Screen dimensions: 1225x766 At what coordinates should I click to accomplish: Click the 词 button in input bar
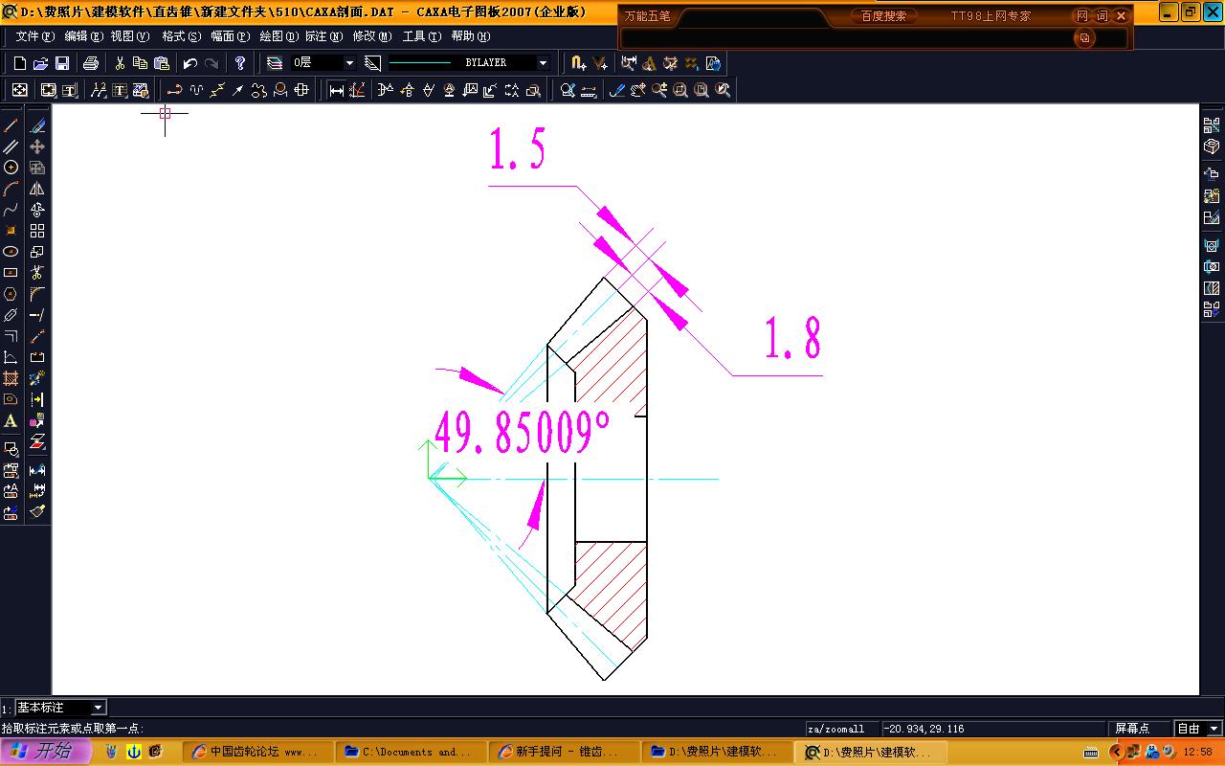[1102, 16]
